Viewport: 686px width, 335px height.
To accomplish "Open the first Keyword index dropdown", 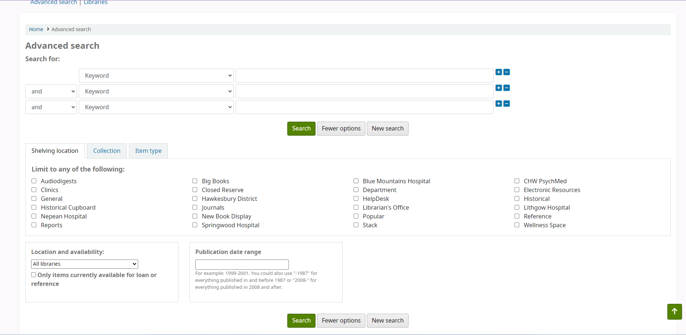I will pyautogui.click(x=156, y=76).
